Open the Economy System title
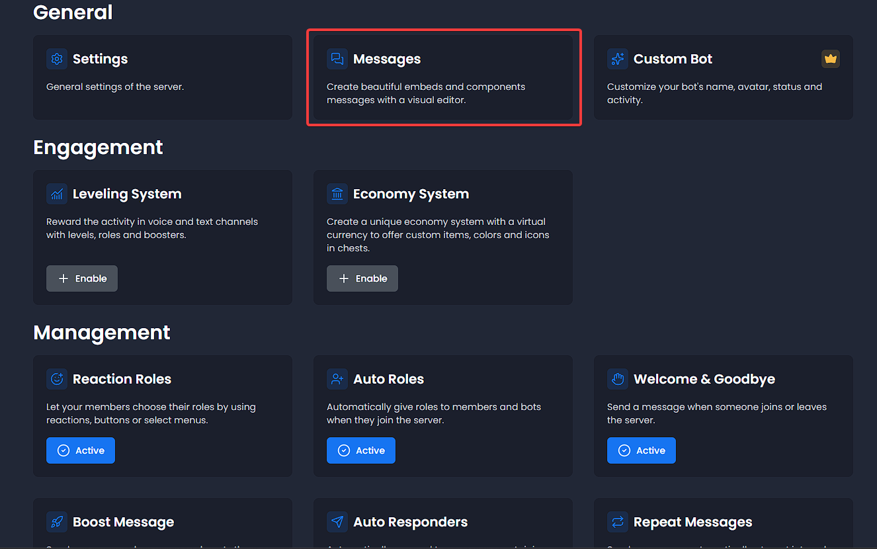Image resolution: width=877 pixels, height=549 pixels. (411, 194)
